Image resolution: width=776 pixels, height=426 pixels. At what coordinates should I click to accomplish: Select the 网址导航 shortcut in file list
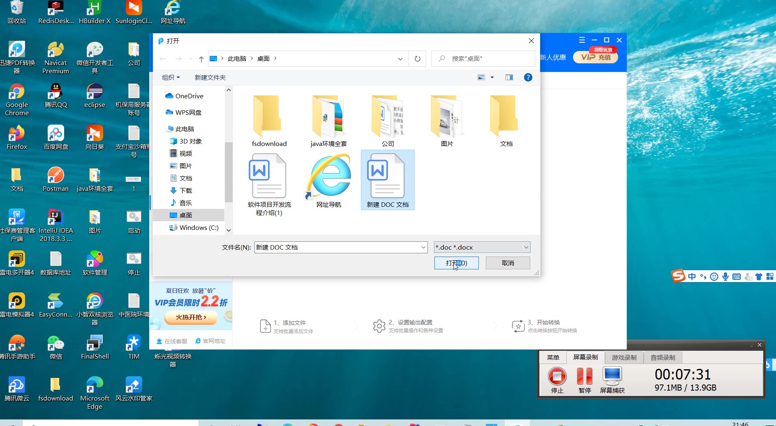point(328,181)
